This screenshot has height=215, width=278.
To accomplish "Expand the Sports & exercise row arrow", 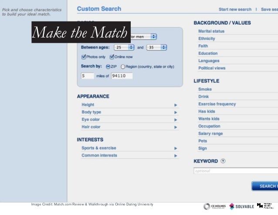I will tap(176, 148).
